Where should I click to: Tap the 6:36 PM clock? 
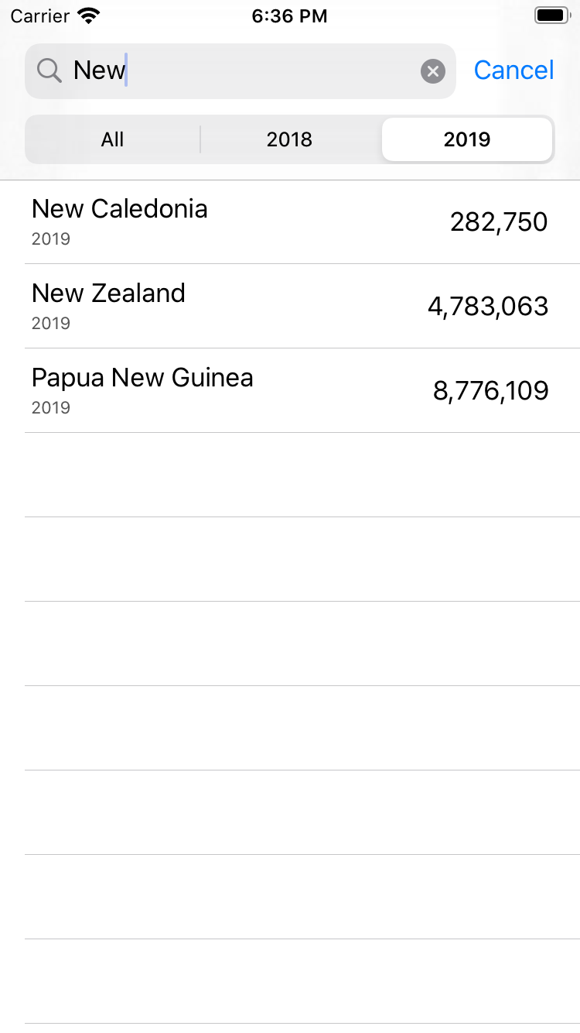click(x=289, y=16)
